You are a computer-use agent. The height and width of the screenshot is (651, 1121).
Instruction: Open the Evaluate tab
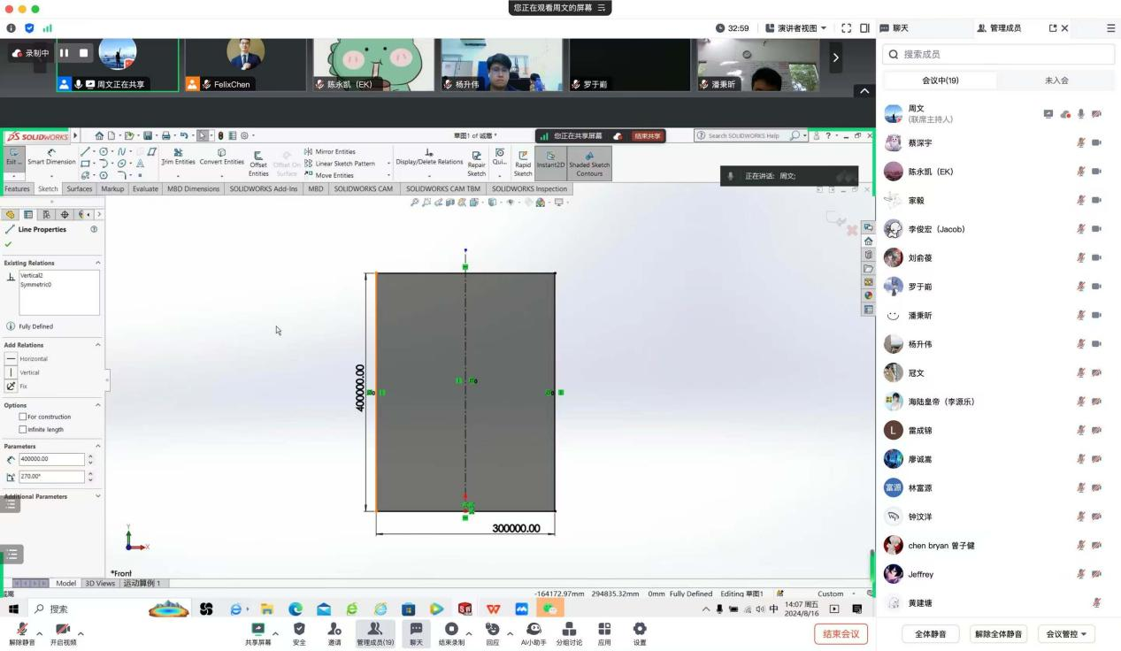pyautogui.click(x=145, y=189)
